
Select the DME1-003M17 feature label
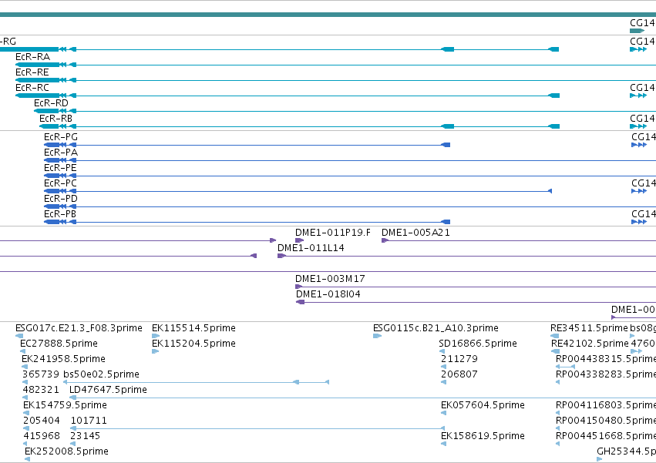(x=330, y=279)
